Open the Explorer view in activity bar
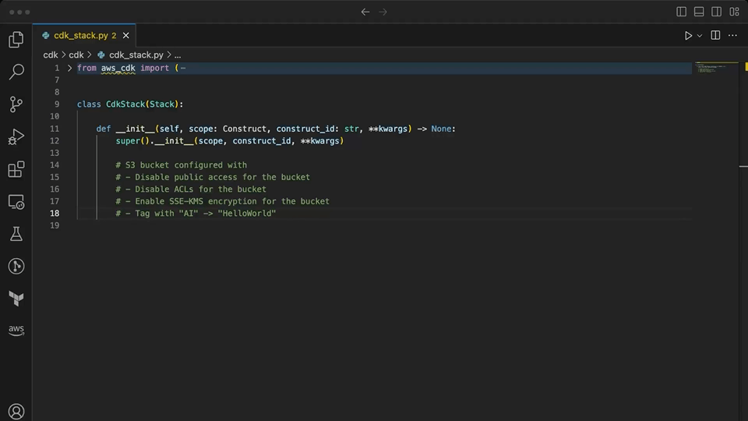The image size is (748, 421). 16,40
